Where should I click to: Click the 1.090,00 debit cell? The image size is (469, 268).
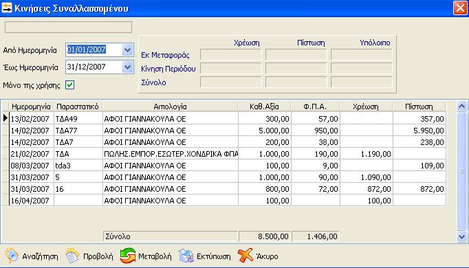(367, 177)
